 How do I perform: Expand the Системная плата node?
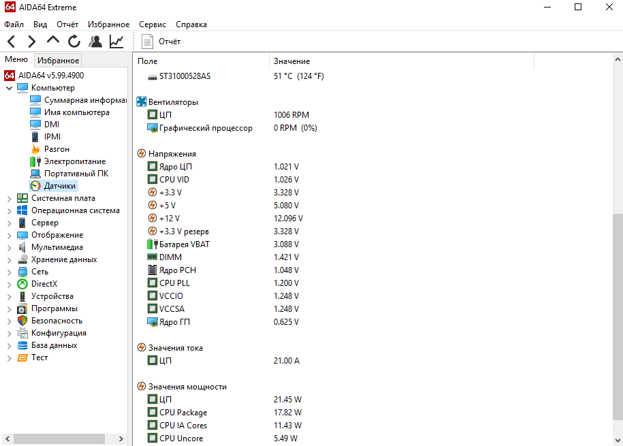[x=9, y=198]
